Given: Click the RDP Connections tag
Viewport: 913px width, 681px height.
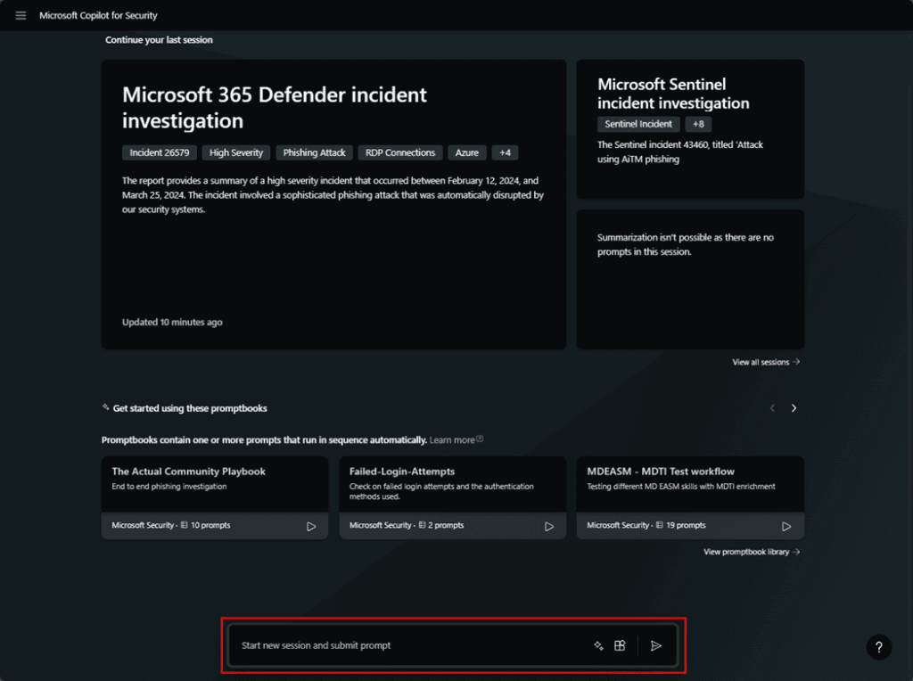Looking at the screenshot, I should pyautogui.click(x=400, y=152).
